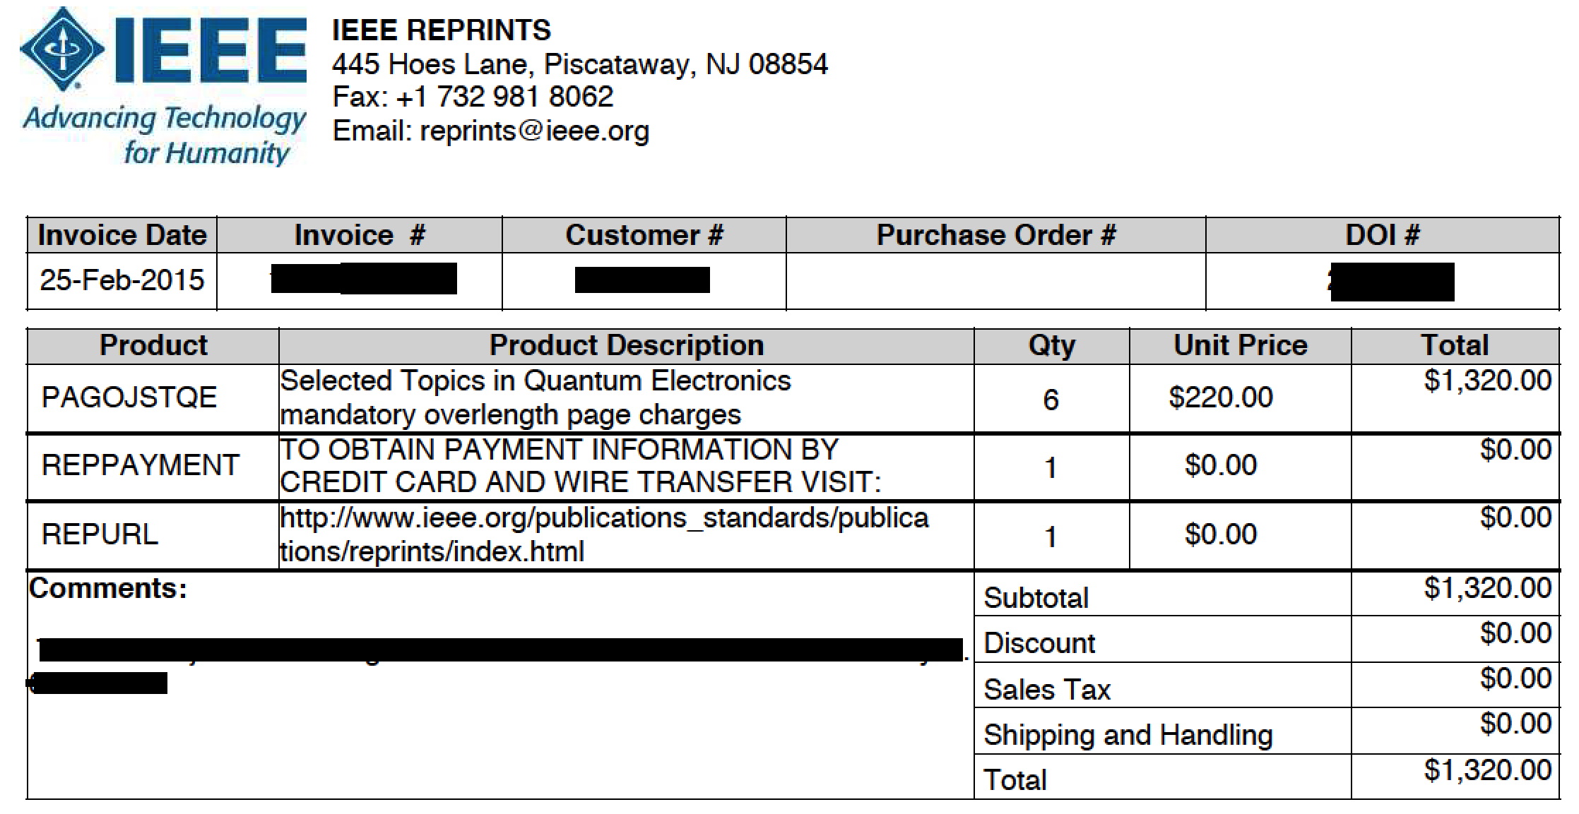Click the $220.00 unit price
The height and width of the screenshot is (814, 1579).
click(1221, 397)
